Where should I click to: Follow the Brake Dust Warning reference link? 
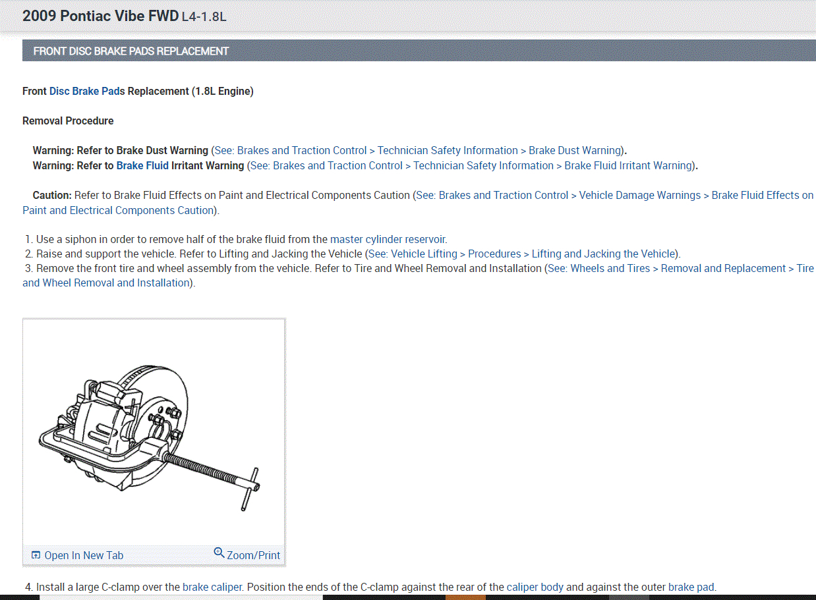click(418, 150)
